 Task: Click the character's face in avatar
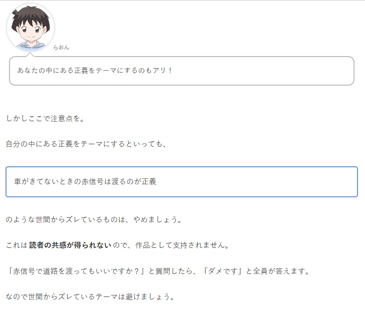[31, 32]
